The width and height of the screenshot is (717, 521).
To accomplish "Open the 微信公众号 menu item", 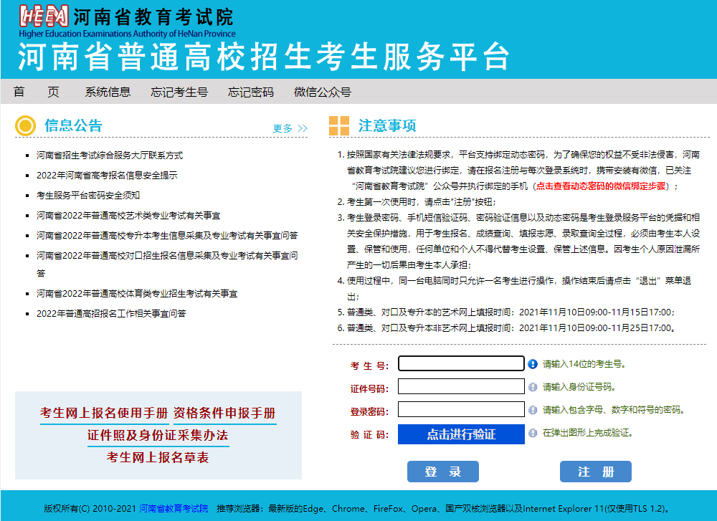I will (x=323, y=92).
